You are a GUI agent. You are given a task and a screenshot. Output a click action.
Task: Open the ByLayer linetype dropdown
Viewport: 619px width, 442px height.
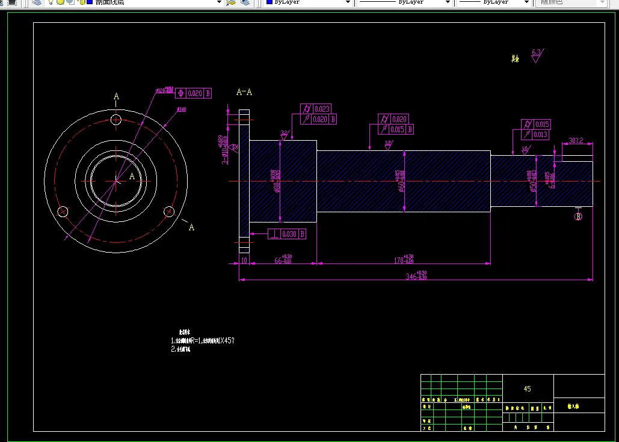[448, 2]
